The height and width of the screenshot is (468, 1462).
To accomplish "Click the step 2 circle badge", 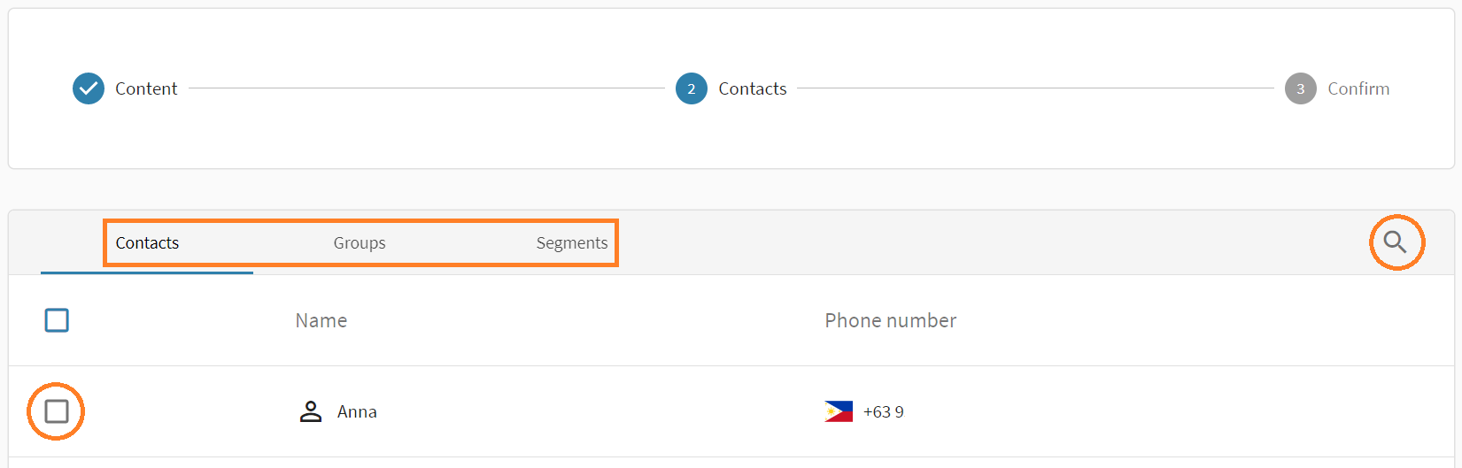I will 691,88.
